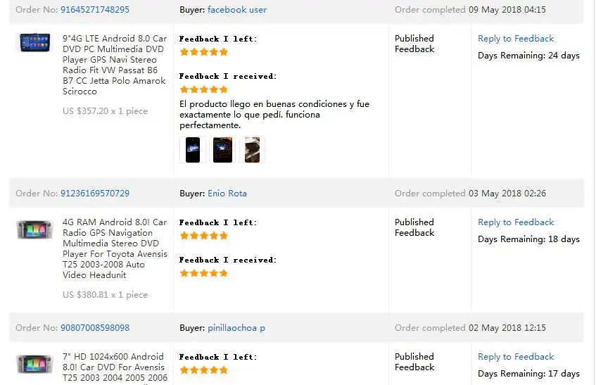Image resolution: width=596 pixels, height=385 pixels.
Task: View buyer pinillaochoa p's profile
Action: coord(236,328)
